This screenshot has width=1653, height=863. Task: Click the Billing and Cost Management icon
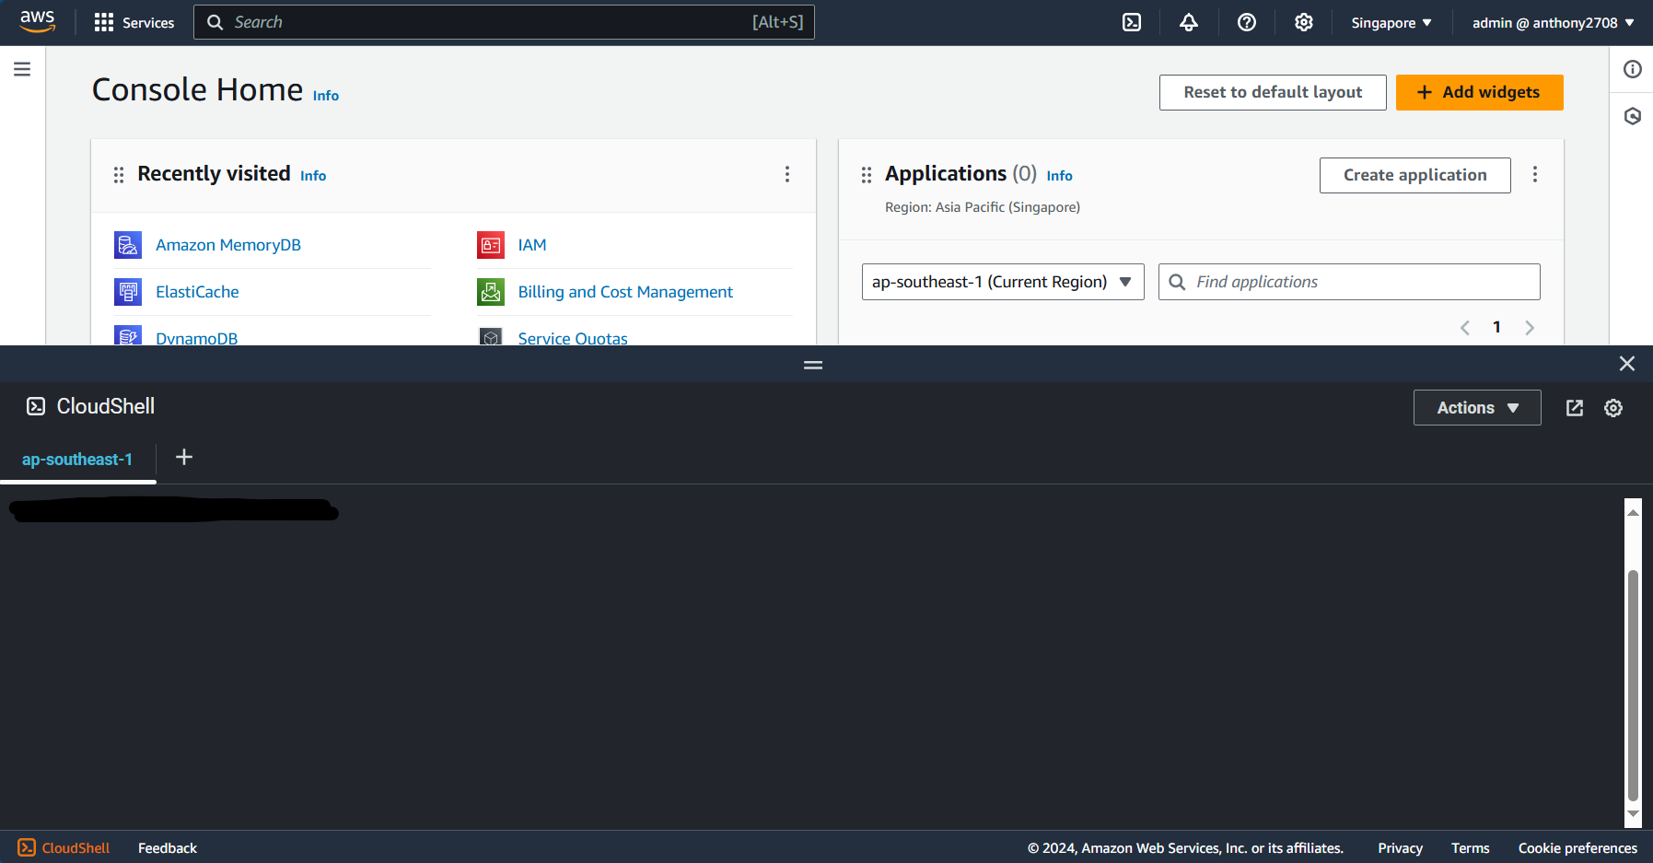(x=491, y=292)
